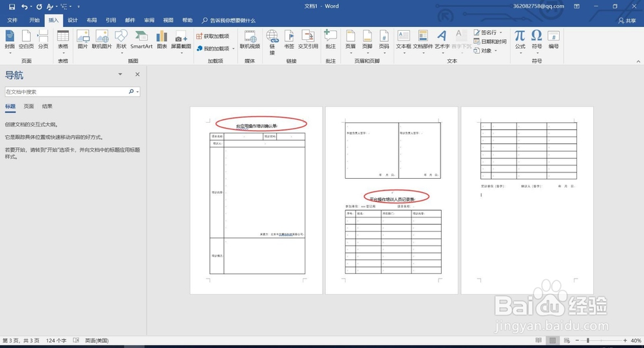The width and height of the screenshot is (644, 348).
Task: Open My Add-ins (我的加载项)
Action: [215, 48]
